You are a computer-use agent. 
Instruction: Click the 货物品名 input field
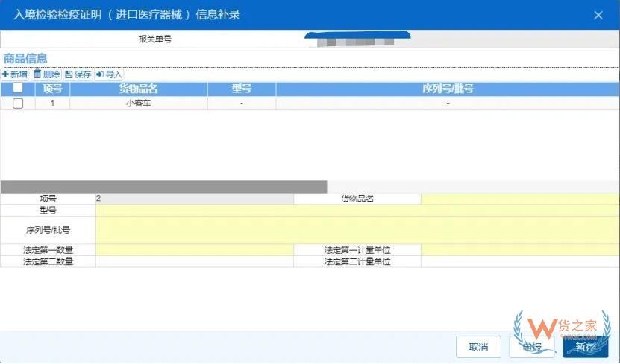tap(520, 199)
